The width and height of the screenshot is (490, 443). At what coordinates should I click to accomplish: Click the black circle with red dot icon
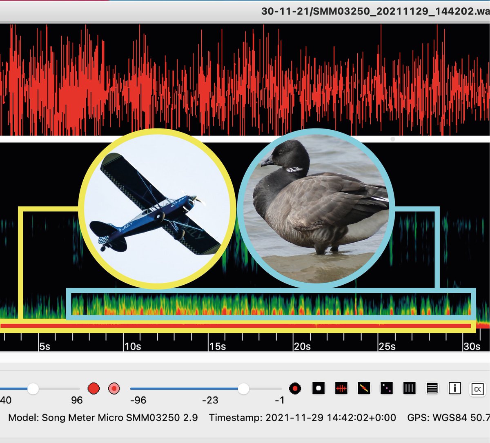tap(295, 388)
